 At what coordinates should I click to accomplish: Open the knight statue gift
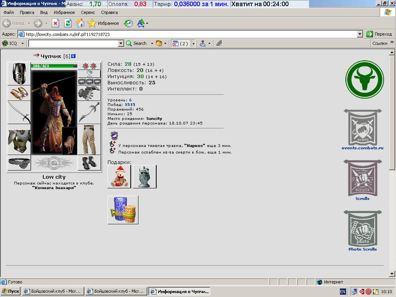(x=145, y=176)
